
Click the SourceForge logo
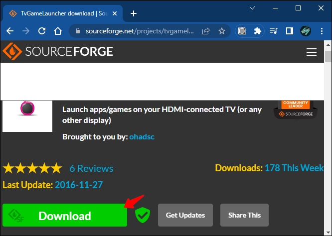click(58, 51)
